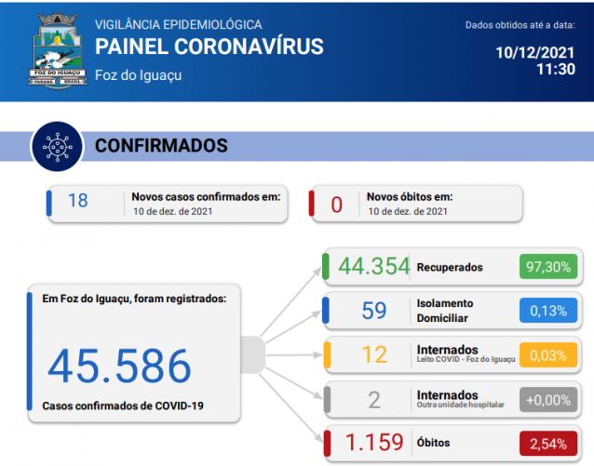Click the red 2,54% badge
This screenshot has height=466, width=594.
(x=548, y=444)
